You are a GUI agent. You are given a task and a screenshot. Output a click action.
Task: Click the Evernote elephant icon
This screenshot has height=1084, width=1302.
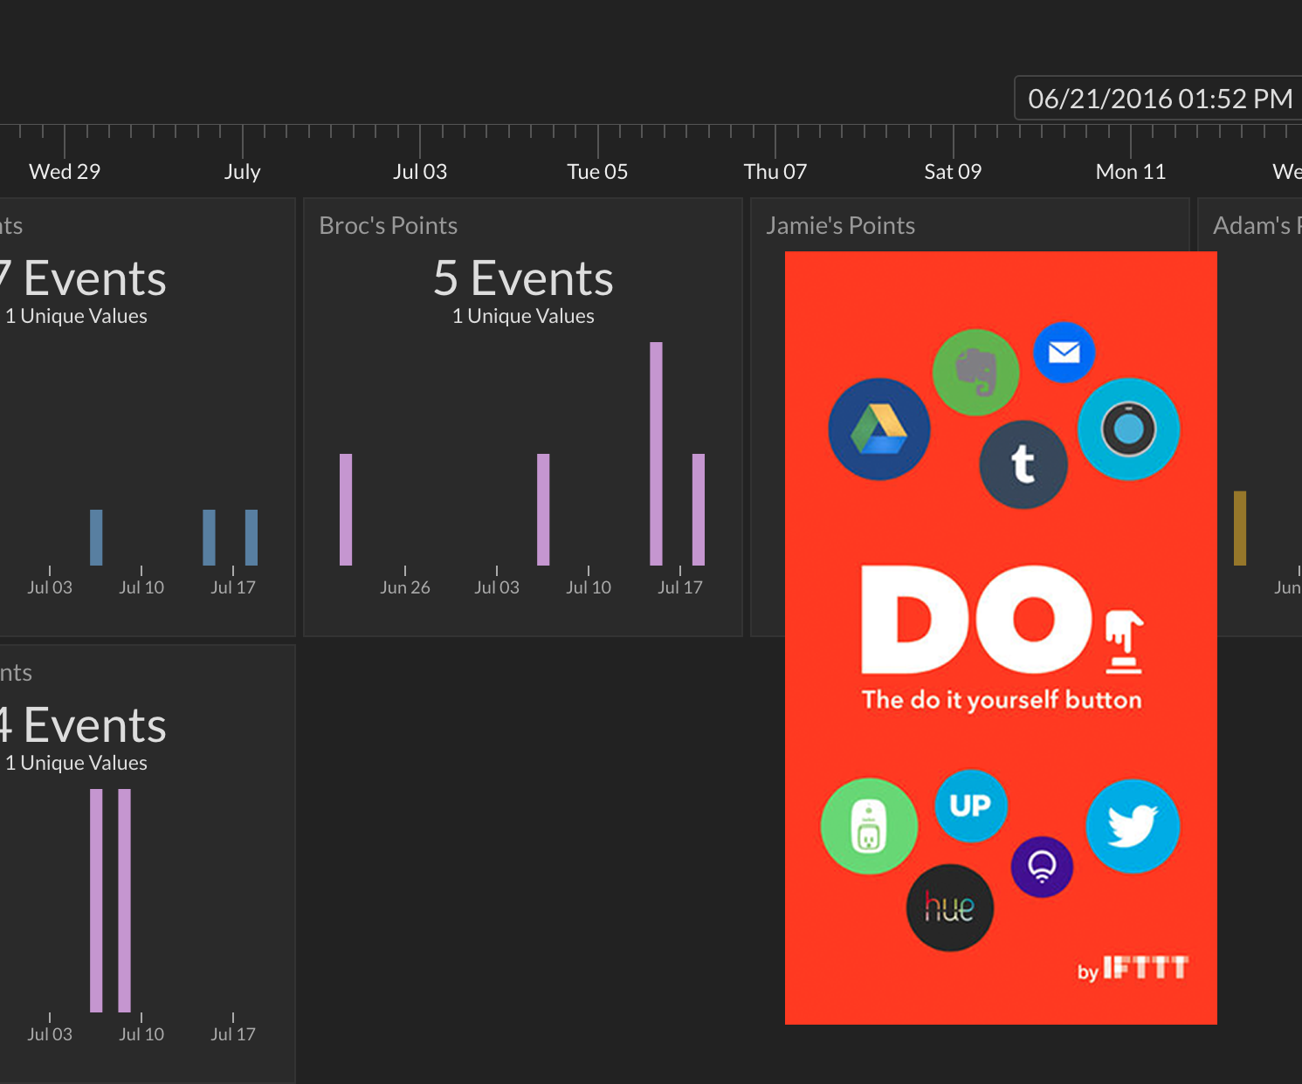975,372
